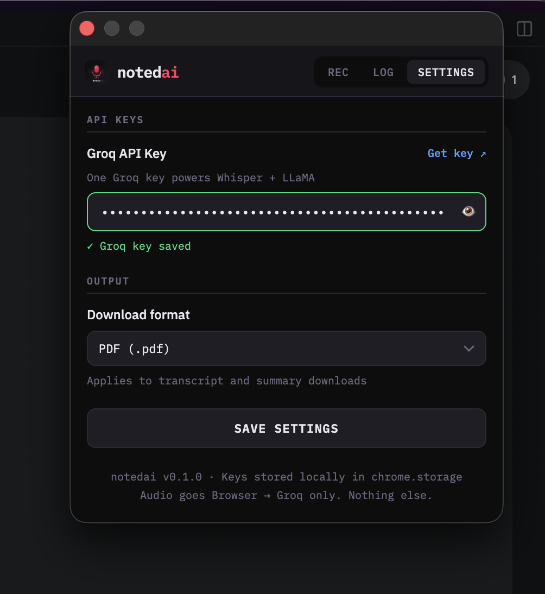Open the Download format dropdown
Image resolution: width=545 pixels, height=594 pixels.
point(286,349)
